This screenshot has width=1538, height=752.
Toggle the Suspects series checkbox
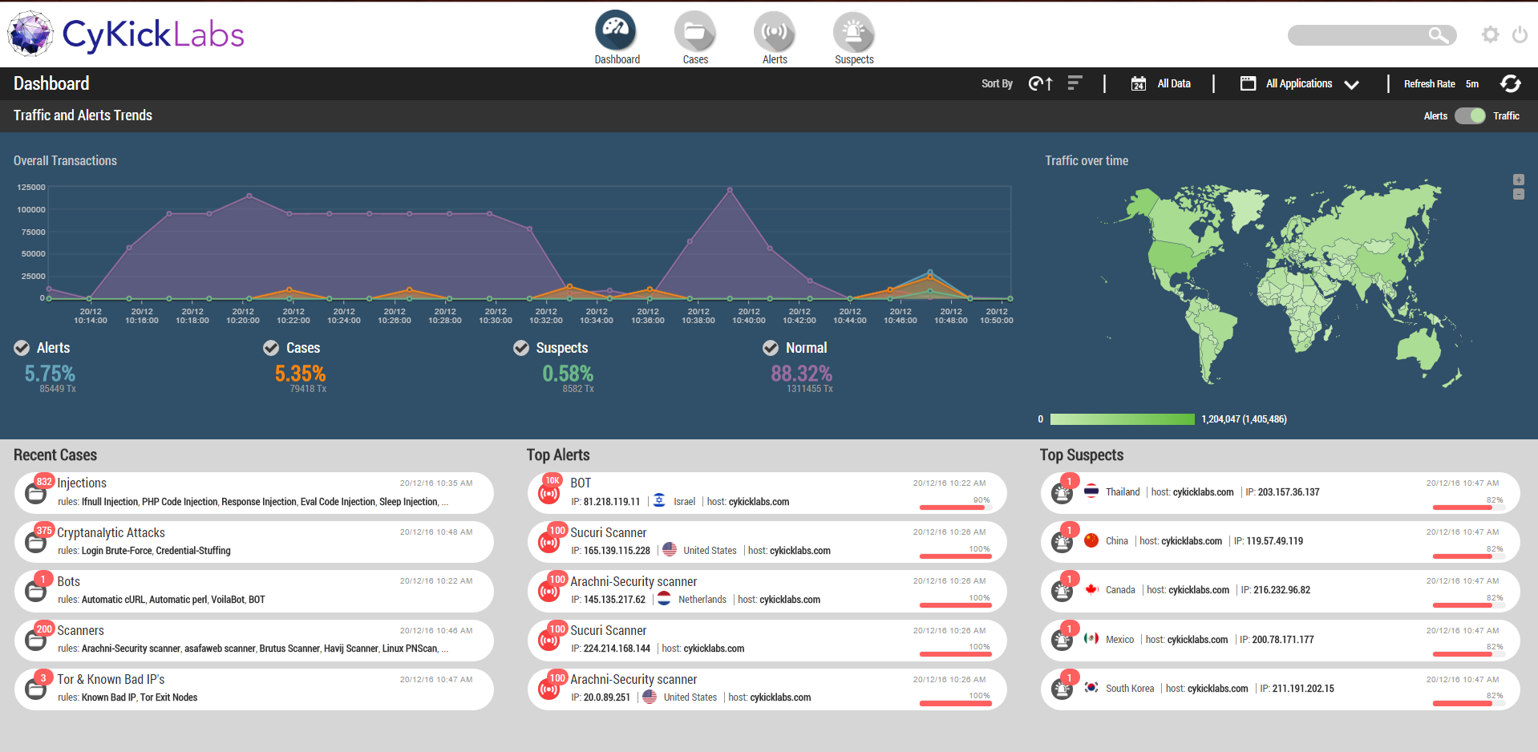tap(521, 347)
